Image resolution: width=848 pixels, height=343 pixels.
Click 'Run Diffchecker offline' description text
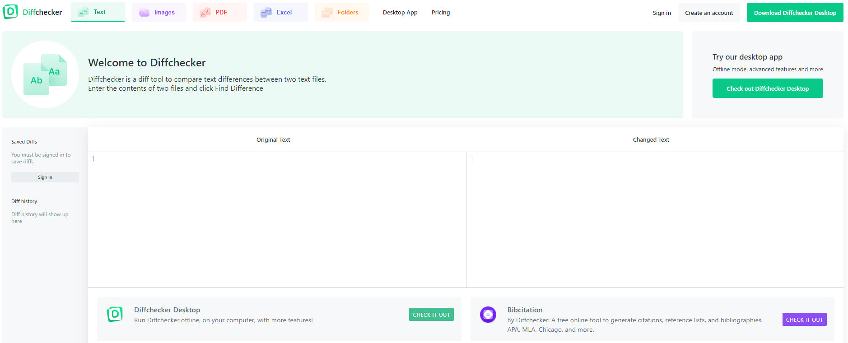tap(224, 320)
